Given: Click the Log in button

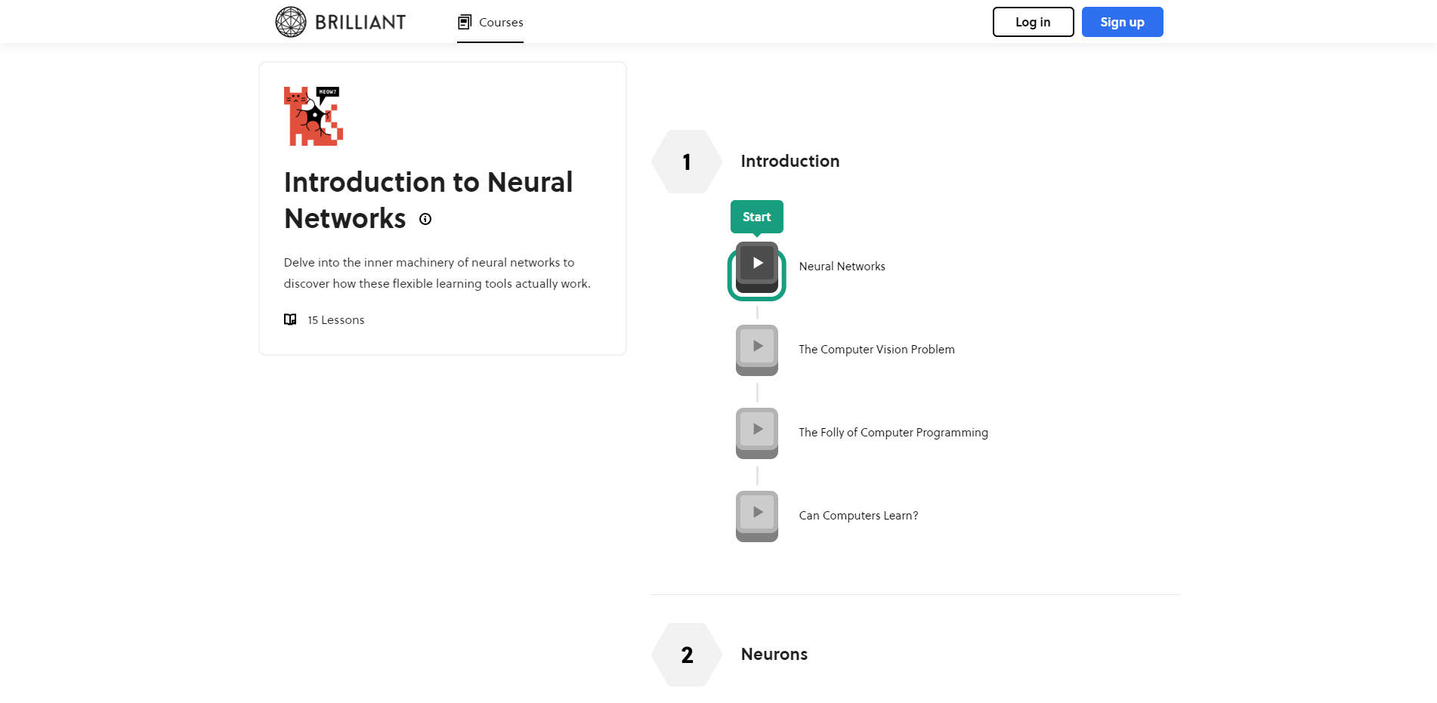Looking at the screenshot, I should tap(1032, 22).
